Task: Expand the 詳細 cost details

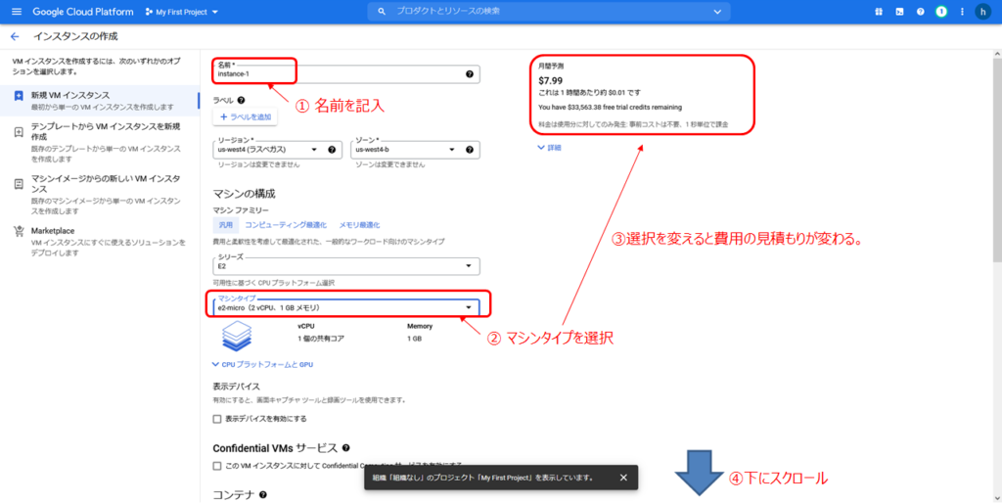Action: click(549, 147)
